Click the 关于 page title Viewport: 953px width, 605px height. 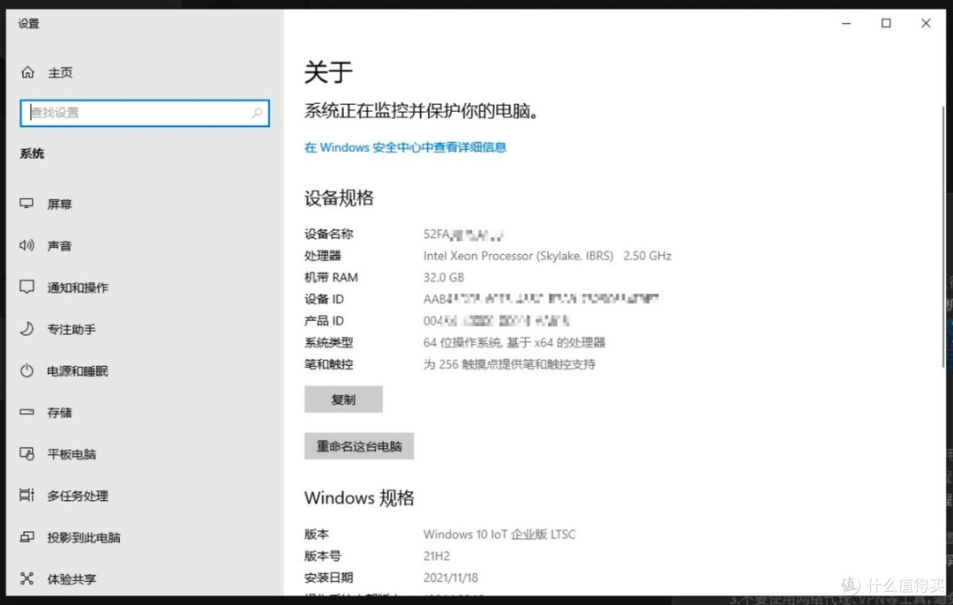328,72
